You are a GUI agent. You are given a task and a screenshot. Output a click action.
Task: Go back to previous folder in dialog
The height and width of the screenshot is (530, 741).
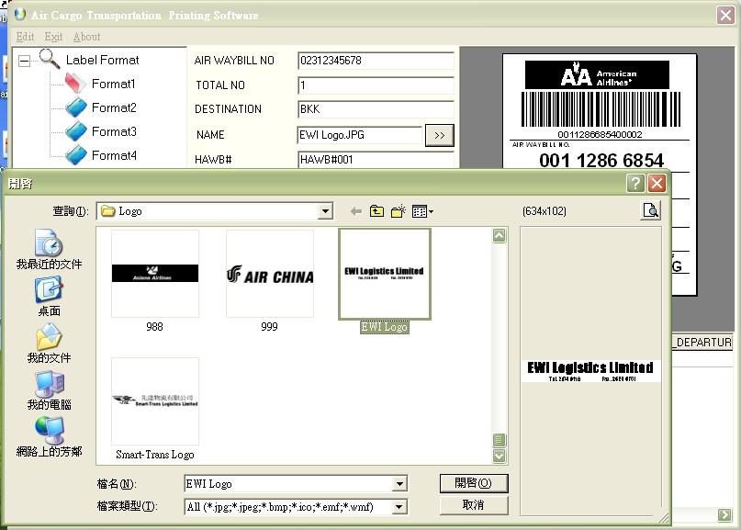[x=356, y=211]
